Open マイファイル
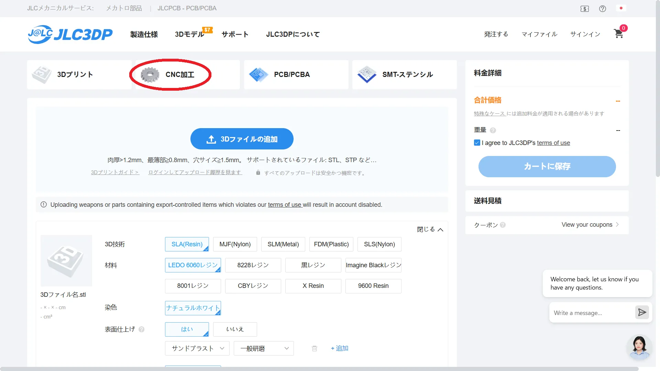The image size is (660, 371). pos(539,34)
